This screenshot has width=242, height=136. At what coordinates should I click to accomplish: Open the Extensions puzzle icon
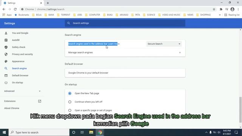pyautogui.click(x=221, y=9)
